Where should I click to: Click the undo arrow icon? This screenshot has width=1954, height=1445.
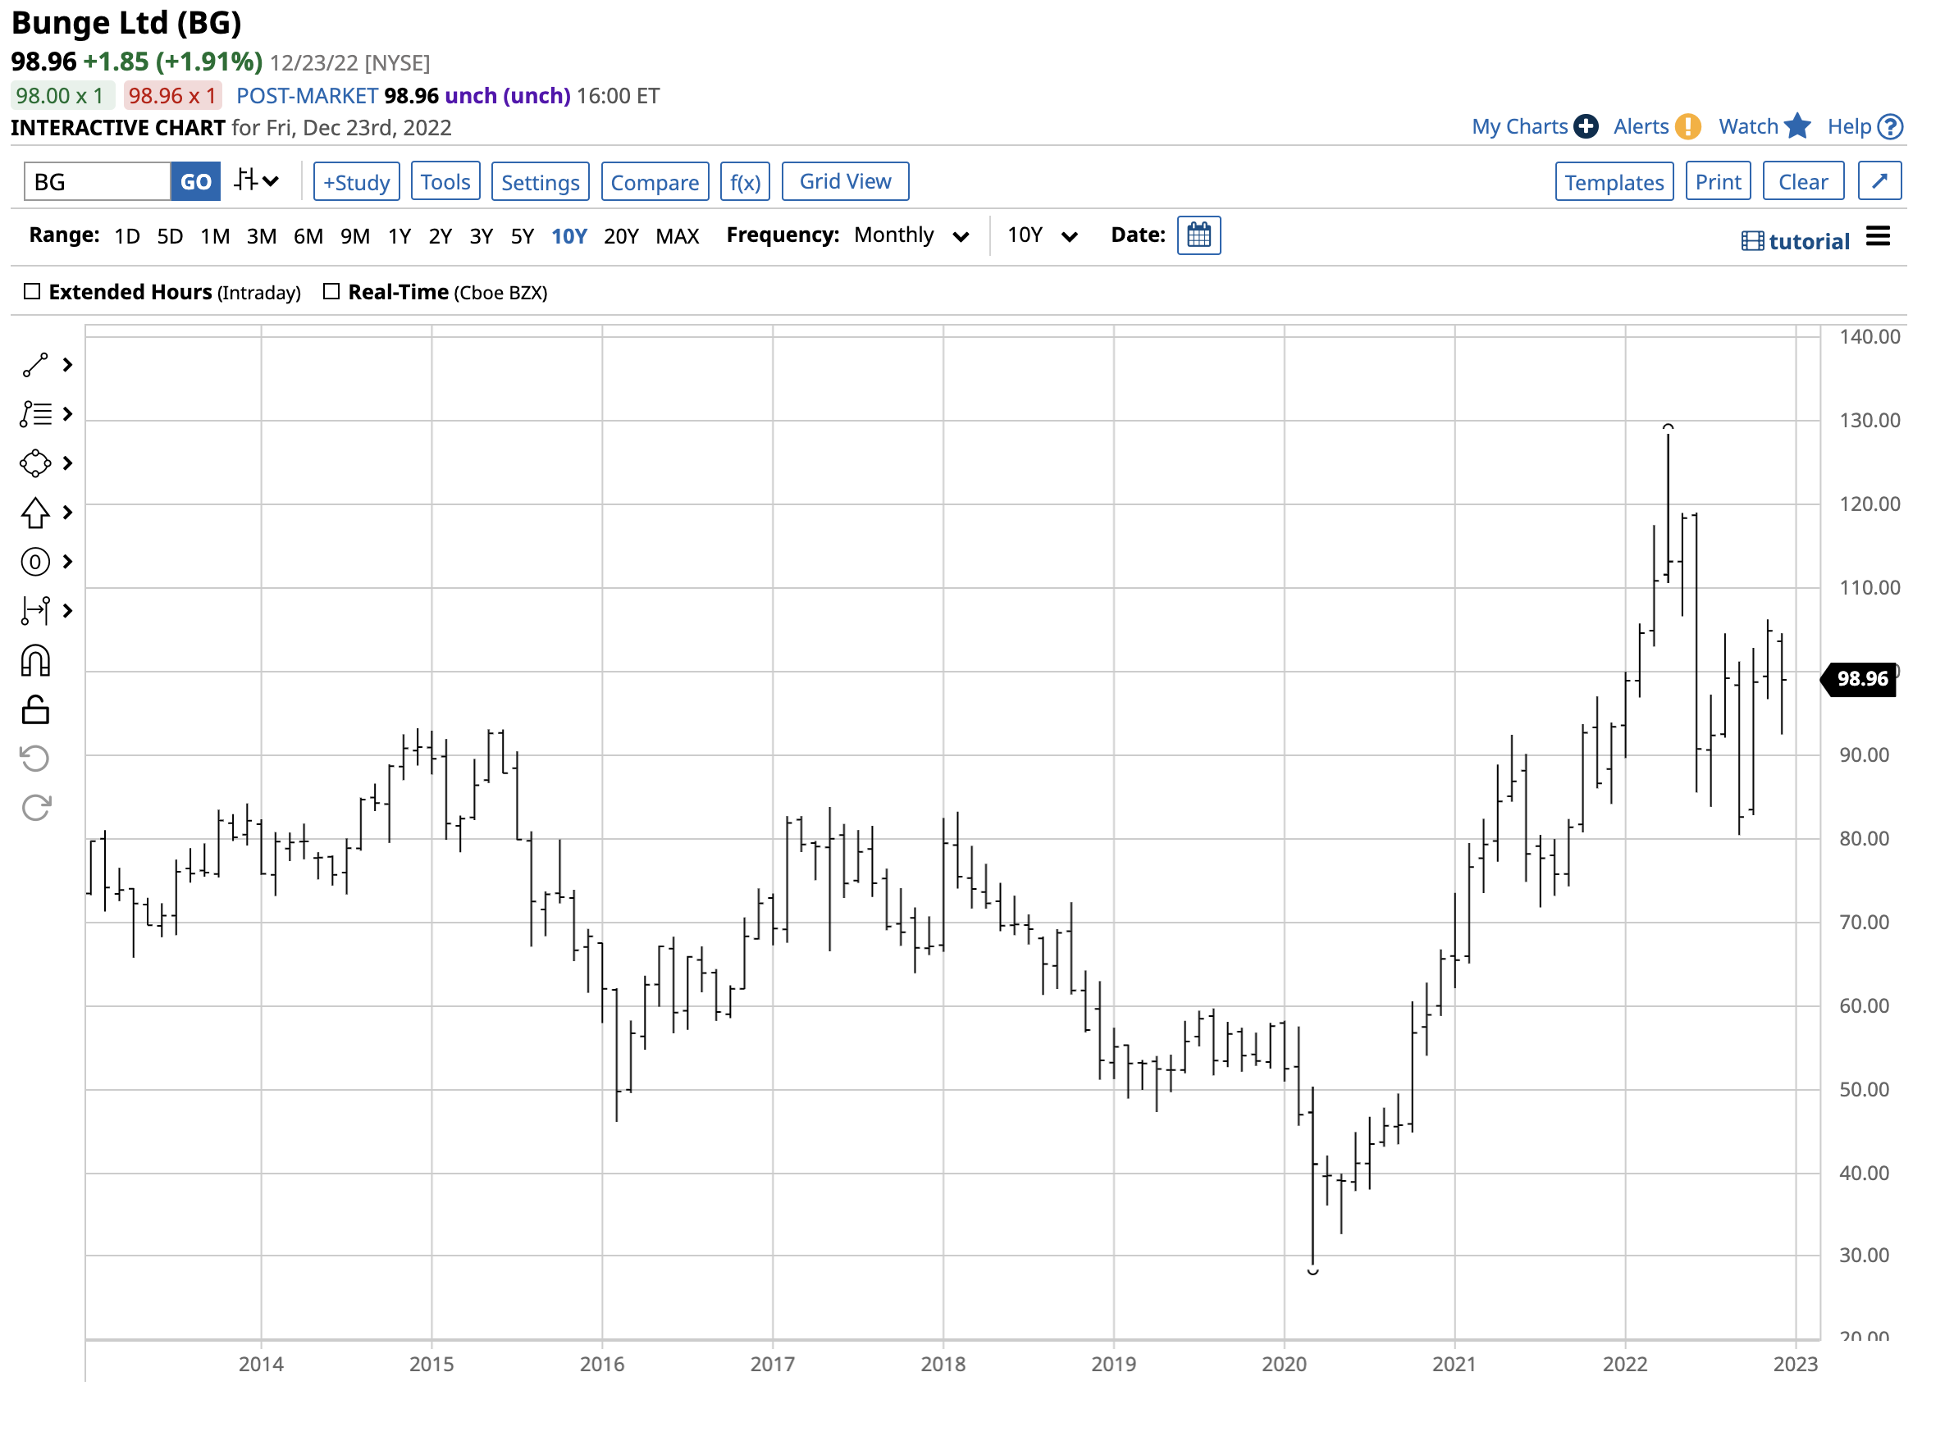point(35,759)
